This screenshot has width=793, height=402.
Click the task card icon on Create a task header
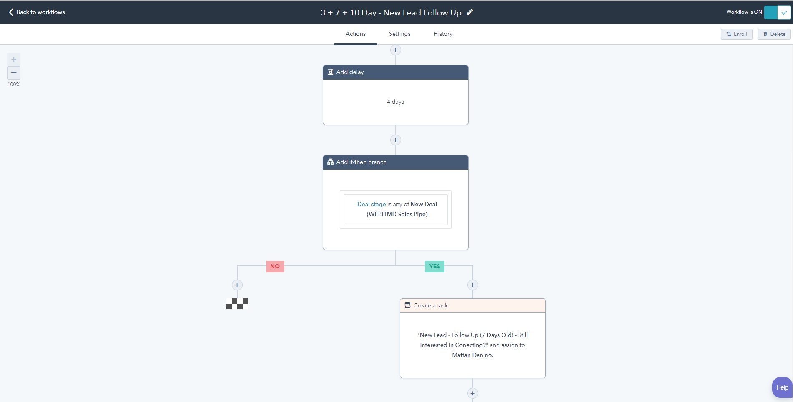tap(407, 305)
